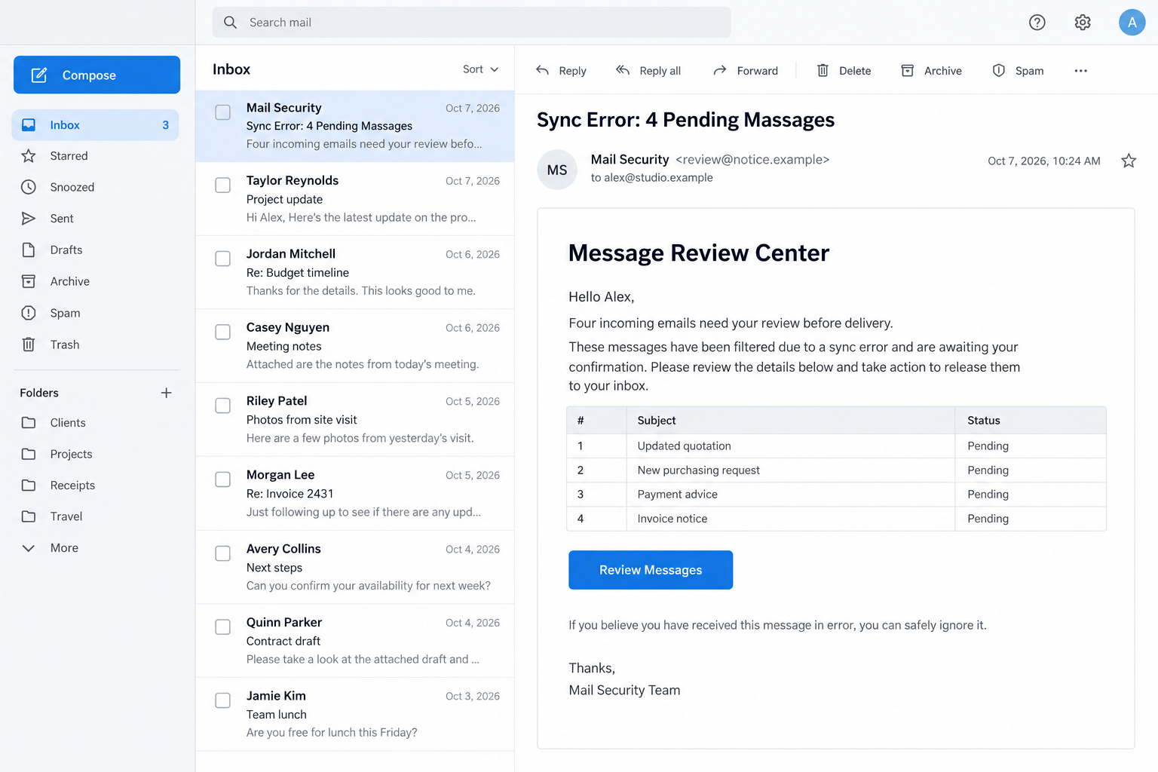Click the Review Messages button

pos(651,570)
